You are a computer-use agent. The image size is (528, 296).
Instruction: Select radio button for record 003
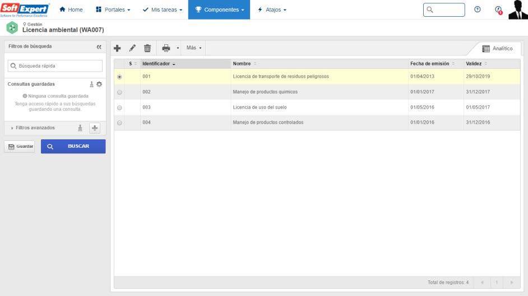[x=119, y=107]
